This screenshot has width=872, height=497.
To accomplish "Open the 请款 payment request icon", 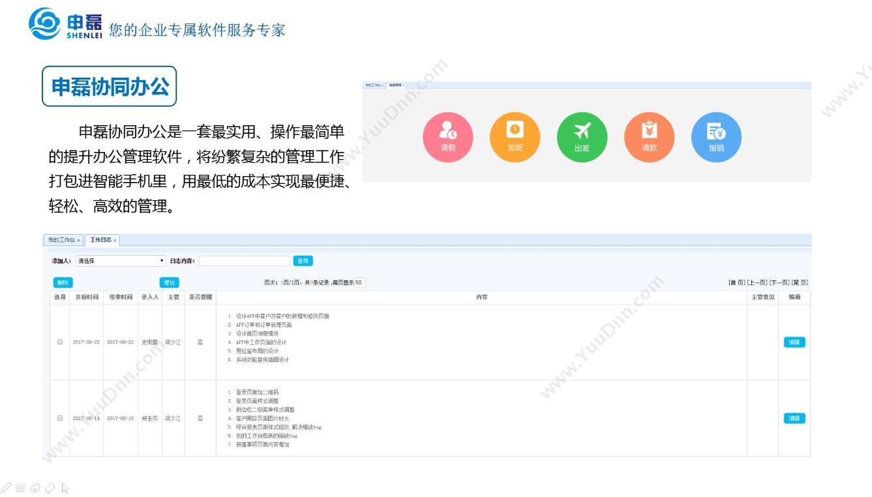I will [649, 138].
